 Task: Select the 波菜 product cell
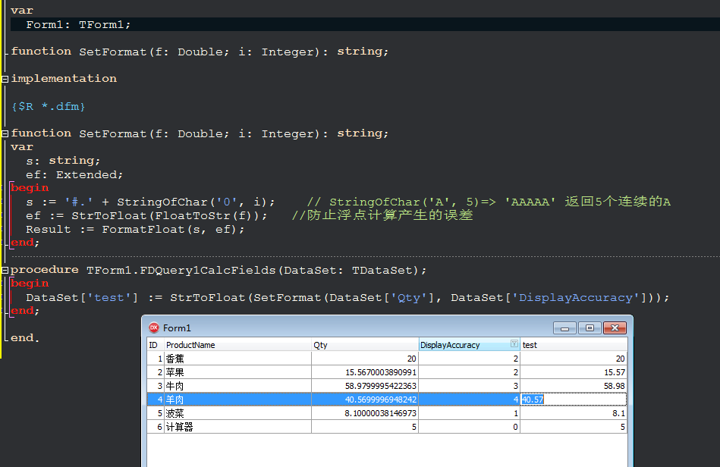click(x=237, y=413)
